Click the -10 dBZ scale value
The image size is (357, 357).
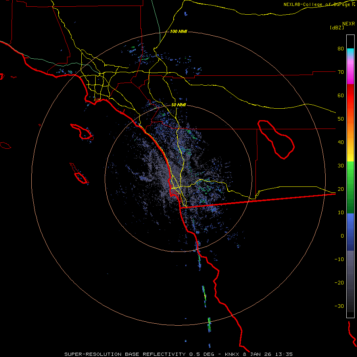(x=339, y=259)
